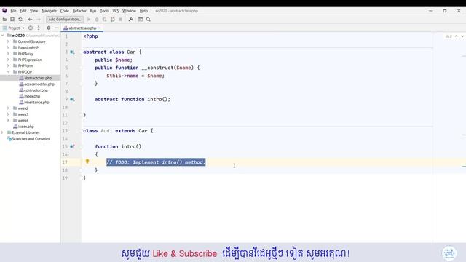Click the gutter implemented marker on line 9

pos(72,99)
